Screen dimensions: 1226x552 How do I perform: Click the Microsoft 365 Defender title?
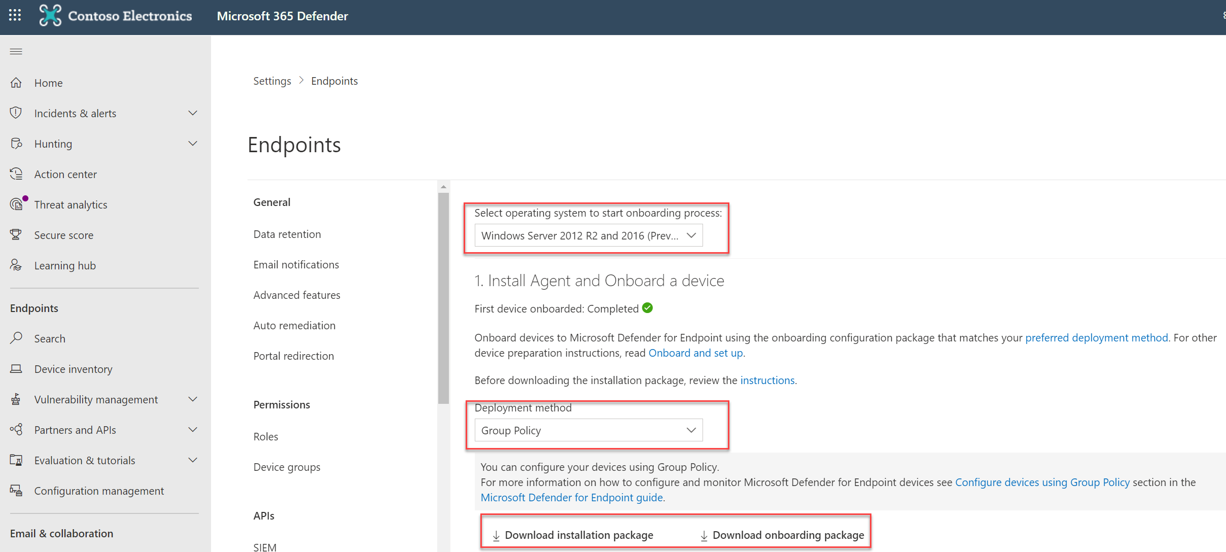pos(283,16)
